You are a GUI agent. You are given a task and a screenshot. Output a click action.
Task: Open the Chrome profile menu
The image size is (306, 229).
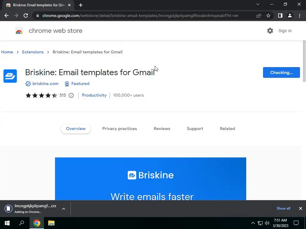coord(290,16)
